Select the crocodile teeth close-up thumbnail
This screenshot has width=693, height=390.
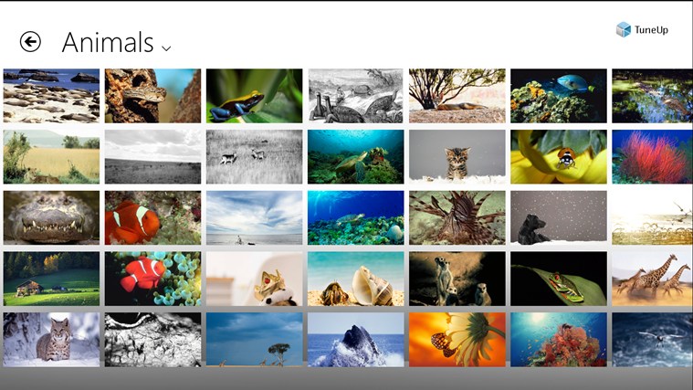point(51,217)
